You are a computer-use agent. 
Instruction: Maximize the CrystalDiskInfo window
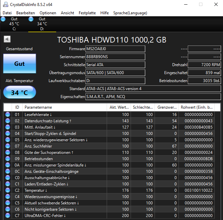coord(201,4)
